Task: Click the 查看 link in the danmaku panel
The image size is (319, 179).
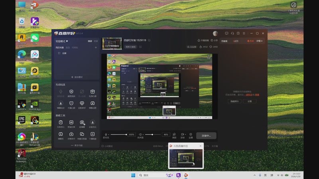Action: [257, 95]
